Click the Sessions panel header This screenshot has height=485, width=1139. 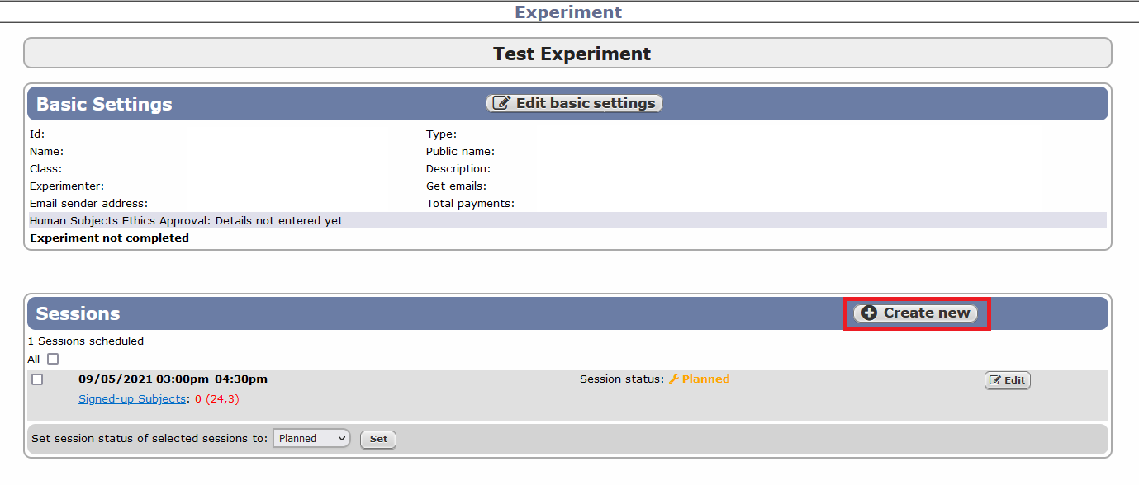(x=77, y=313)
